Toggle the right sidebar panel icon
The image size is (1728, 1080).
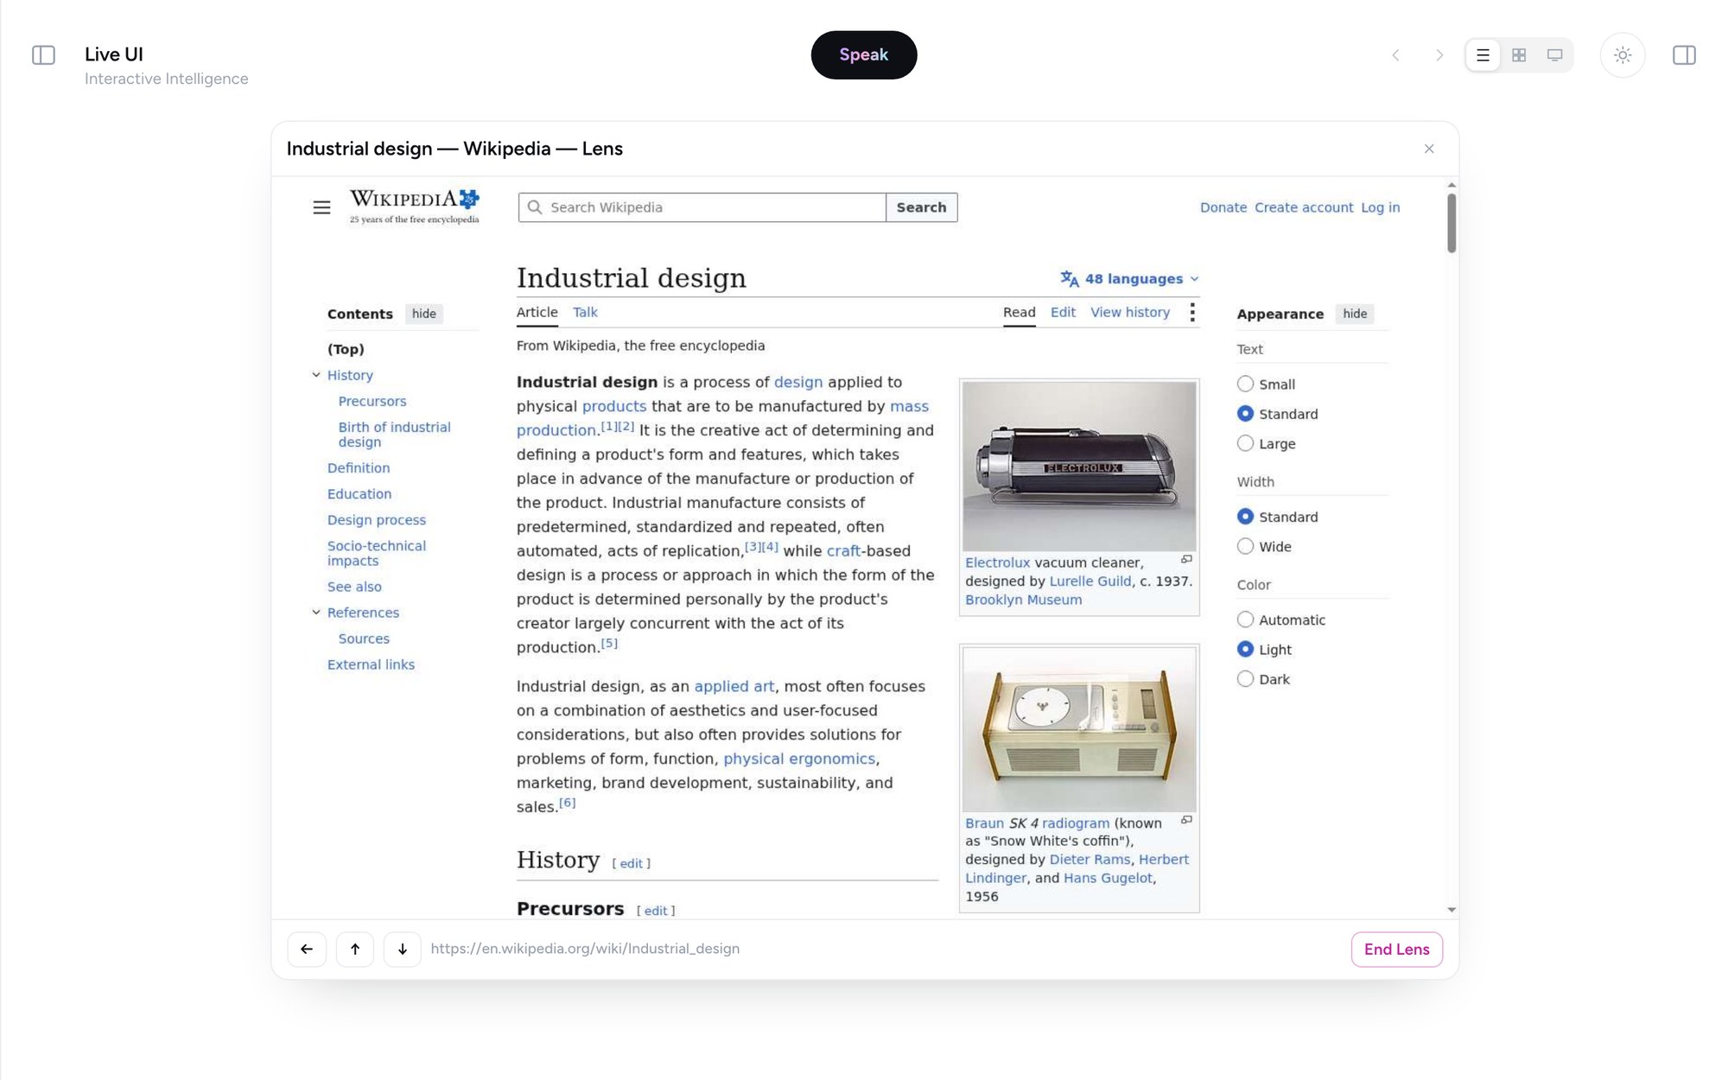pos(1684,55)
